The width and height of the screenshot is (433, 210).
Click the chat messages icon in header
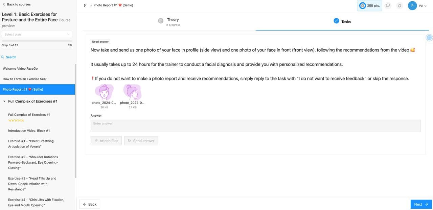click(x=388, y=6)
